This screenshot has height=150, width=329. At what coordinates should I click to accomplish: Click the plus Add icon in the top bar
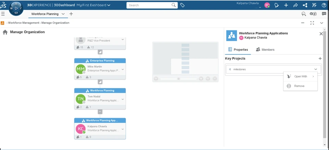click(286, 5)
